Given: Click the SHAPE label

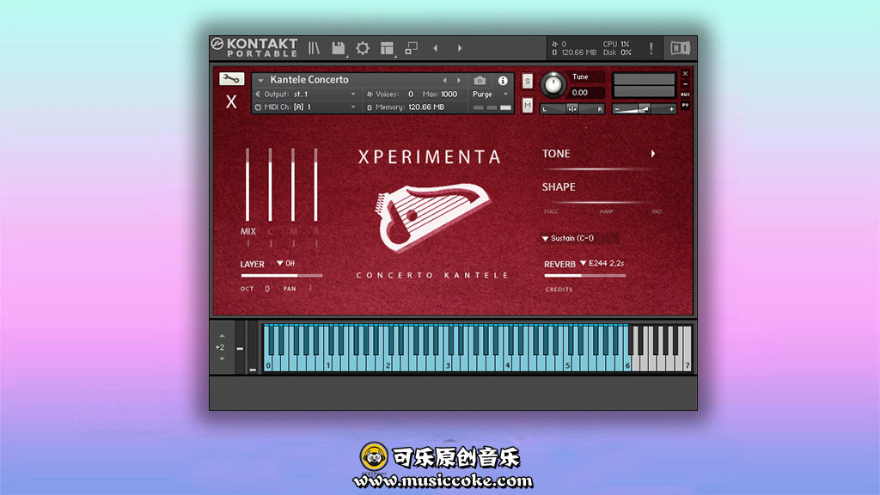Looking at the screenshot, I should pos(559,186).
